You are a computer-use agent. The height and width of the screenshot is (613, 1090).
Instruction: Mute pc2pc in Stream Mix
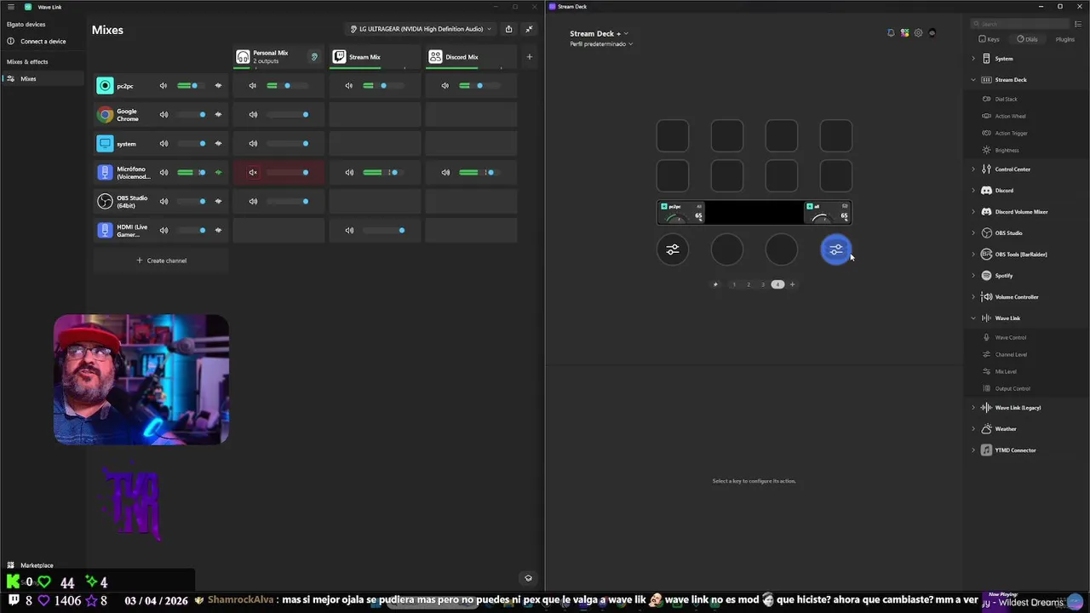tap(349, 86)
